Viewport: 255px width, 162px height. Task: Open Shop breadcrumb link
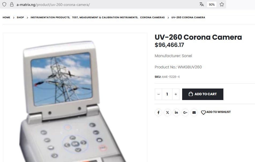pos(20,17)
